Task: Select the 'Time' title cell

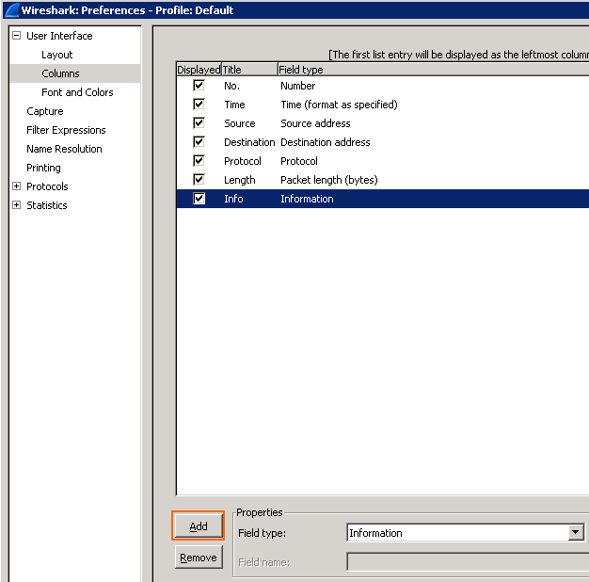Action: click(234, 105)
